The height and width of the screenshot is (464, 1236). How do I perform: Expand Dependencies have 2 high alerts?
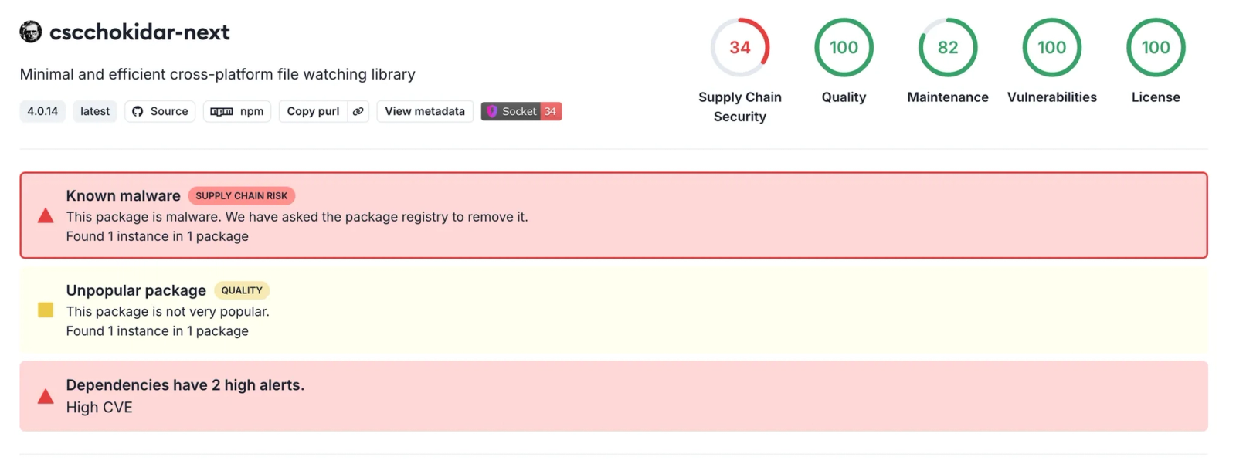click(x=613, y=396)
